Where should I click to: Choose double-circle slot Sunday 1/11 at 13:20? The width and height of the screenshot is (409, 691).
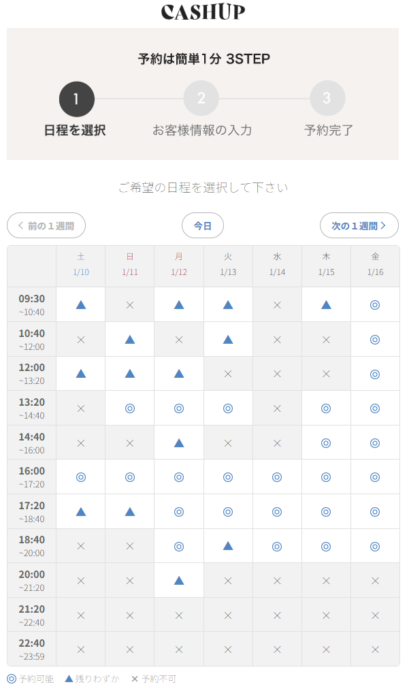pos(130,408)
